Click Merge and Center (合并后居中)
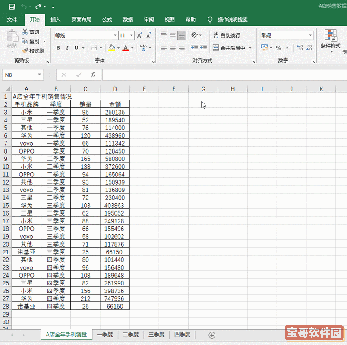The height and width of the screenshot is (345, 347). pyautogui.click(x=229, y=48)
